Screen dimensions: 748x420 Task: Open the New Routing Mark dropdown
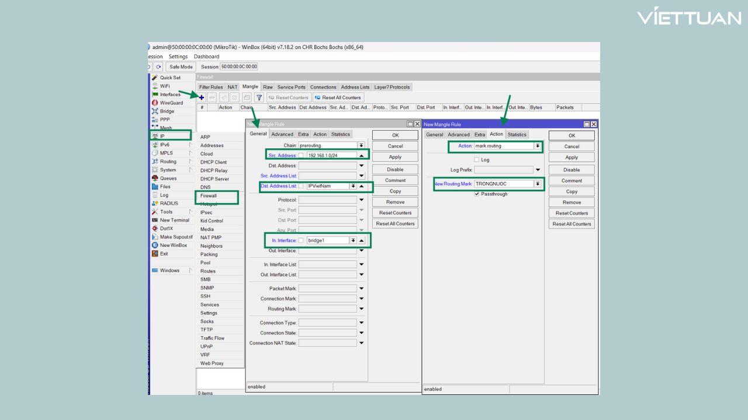[538, 184]
